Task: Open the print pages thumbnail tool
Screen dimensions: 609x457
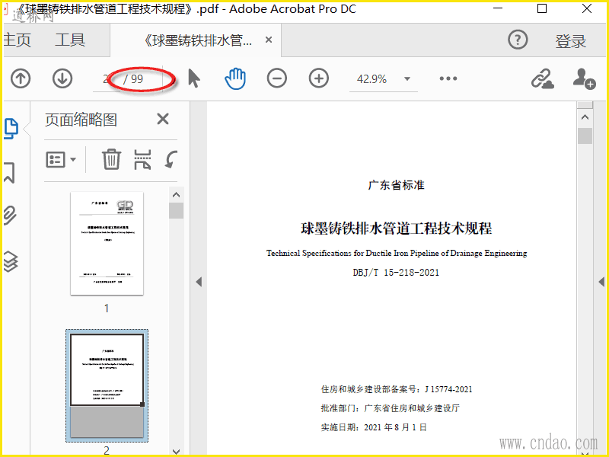Action: (142, 159)
